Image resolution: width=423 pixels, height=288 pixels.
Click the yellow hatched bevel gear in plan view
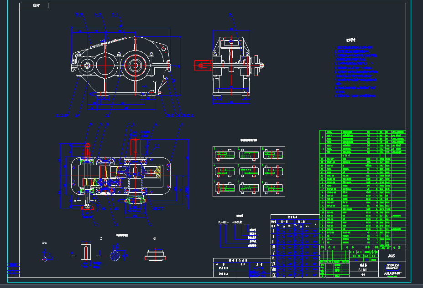pos(157,172)
